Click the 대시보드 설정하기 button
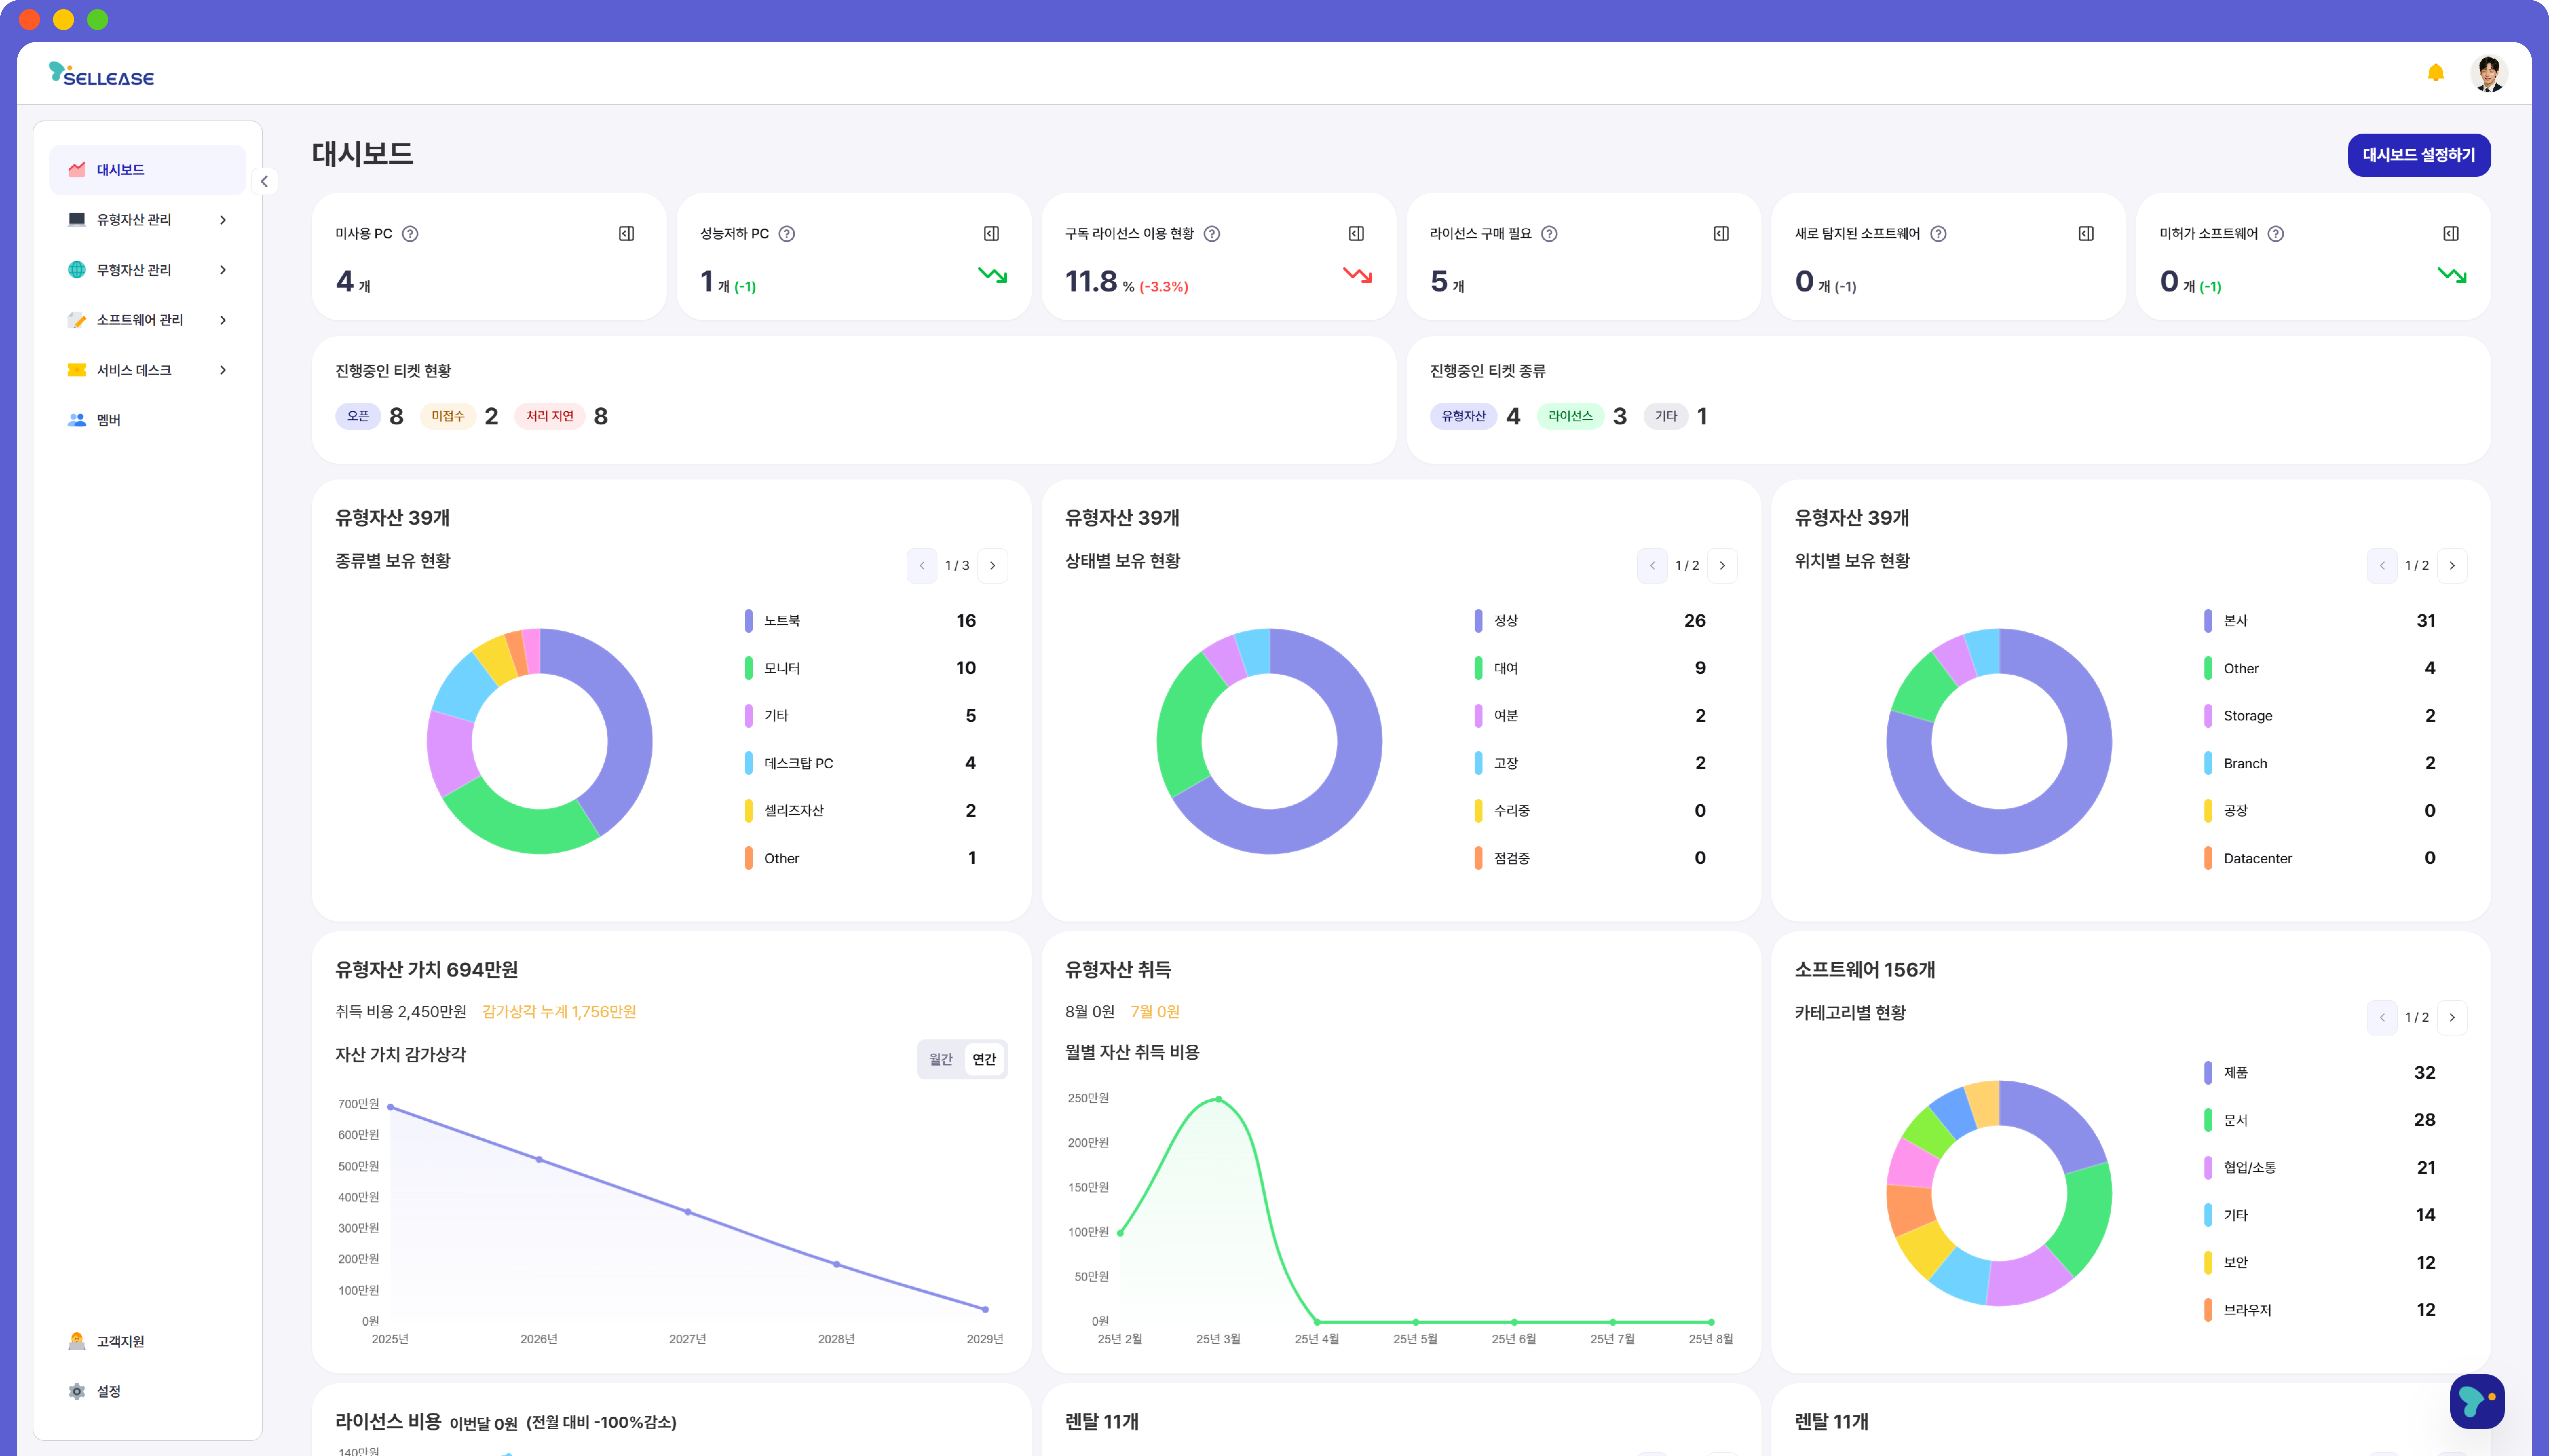This screenshot has height=1456, width=2549. (x=2419, y=155)
